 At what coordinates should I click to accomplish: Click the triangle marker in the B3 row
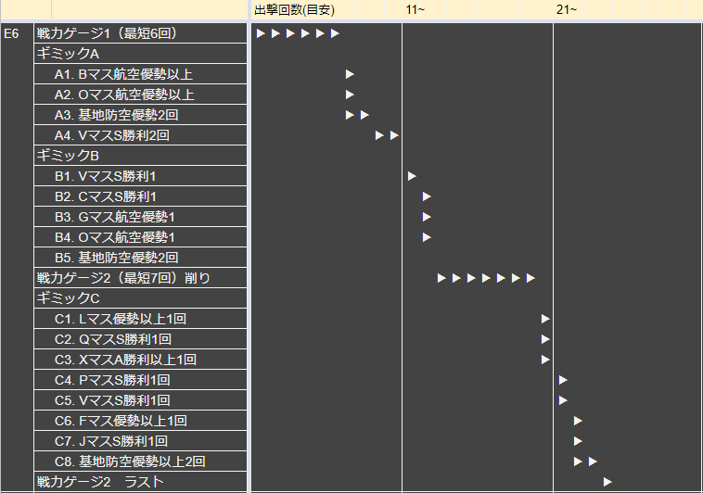tap(427, 217)
